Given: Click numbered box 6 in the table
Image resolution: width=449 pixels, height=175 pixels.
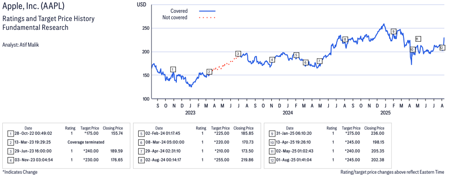Looking at the screenshot, I should (141, 142).
